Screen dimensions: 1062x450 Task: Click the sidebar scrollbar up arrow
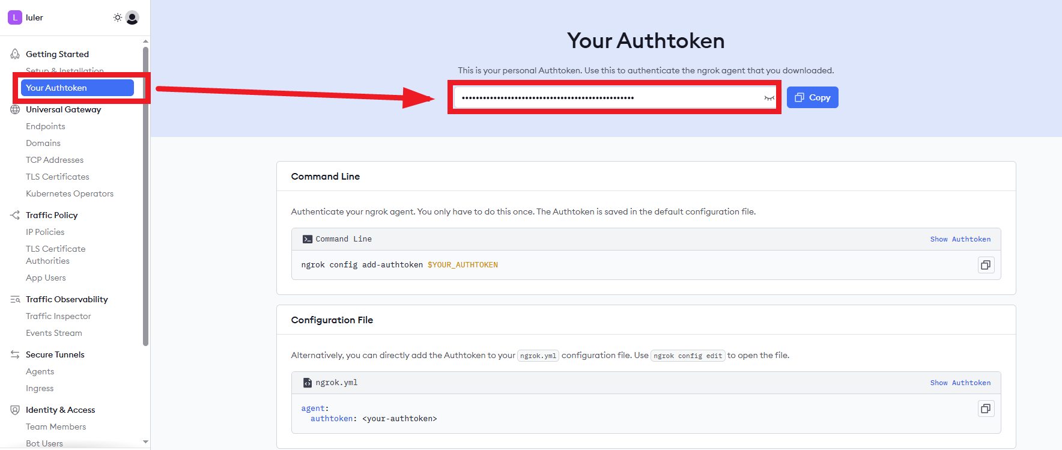click(145, 41)
